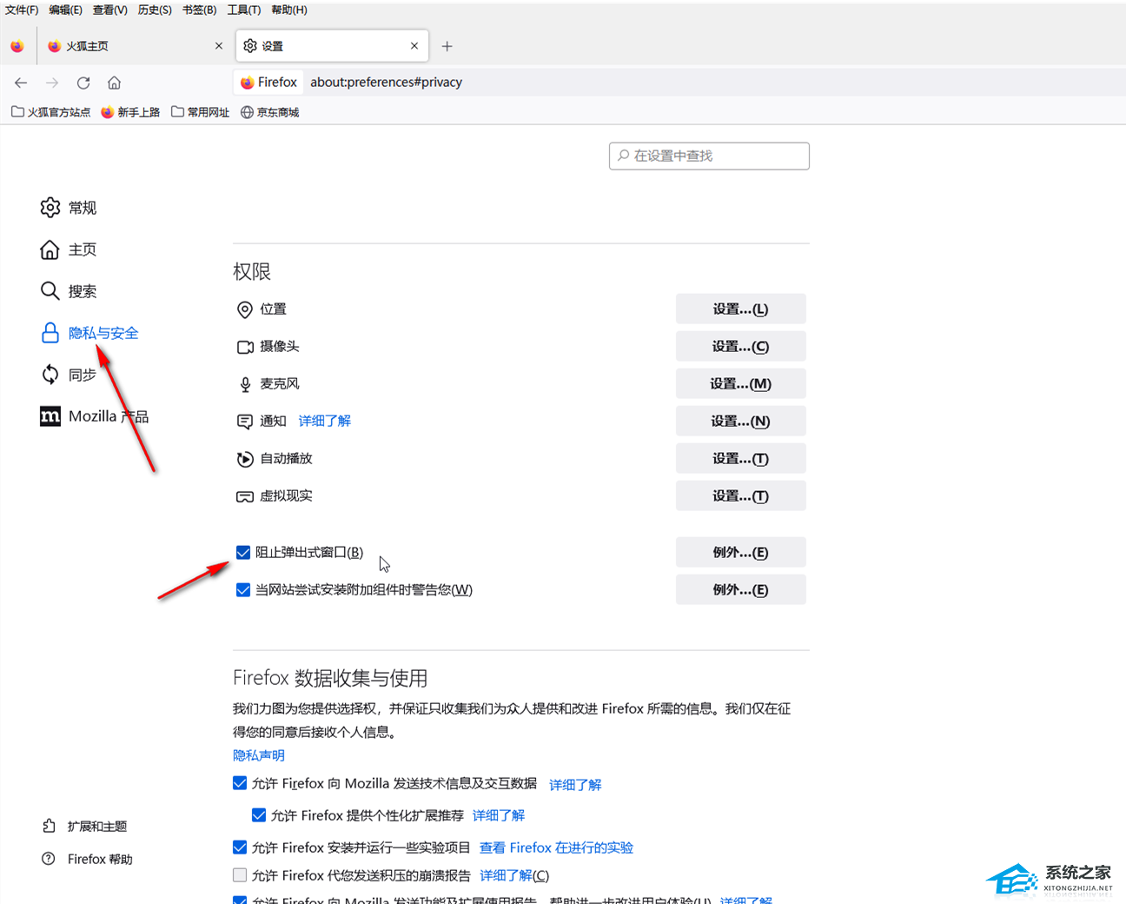Image resolution: width=1126 pixels, height=904 pixels.
Task: Click the browser back arrow icon
Action: [21, 83]
